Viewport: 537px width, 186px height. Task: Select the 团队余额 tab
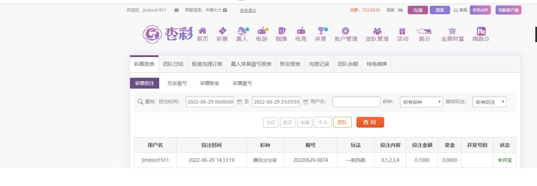click(348, 64)
